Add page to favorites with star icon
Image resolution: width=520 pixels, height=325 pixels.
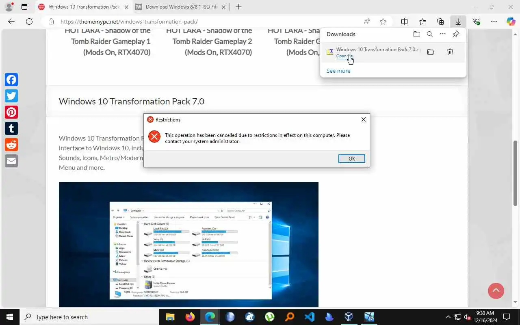click(x=383, y=22)
